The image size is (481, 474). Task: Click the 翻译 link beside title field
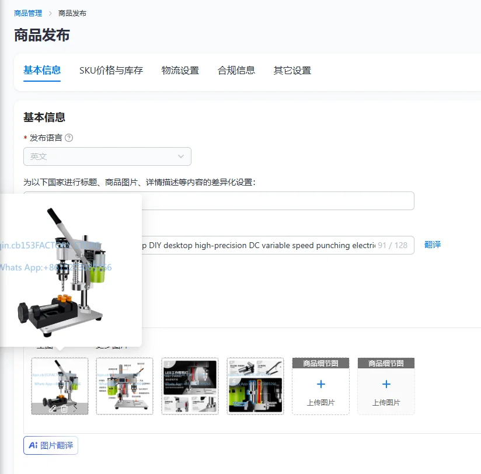tap(433, 245)
